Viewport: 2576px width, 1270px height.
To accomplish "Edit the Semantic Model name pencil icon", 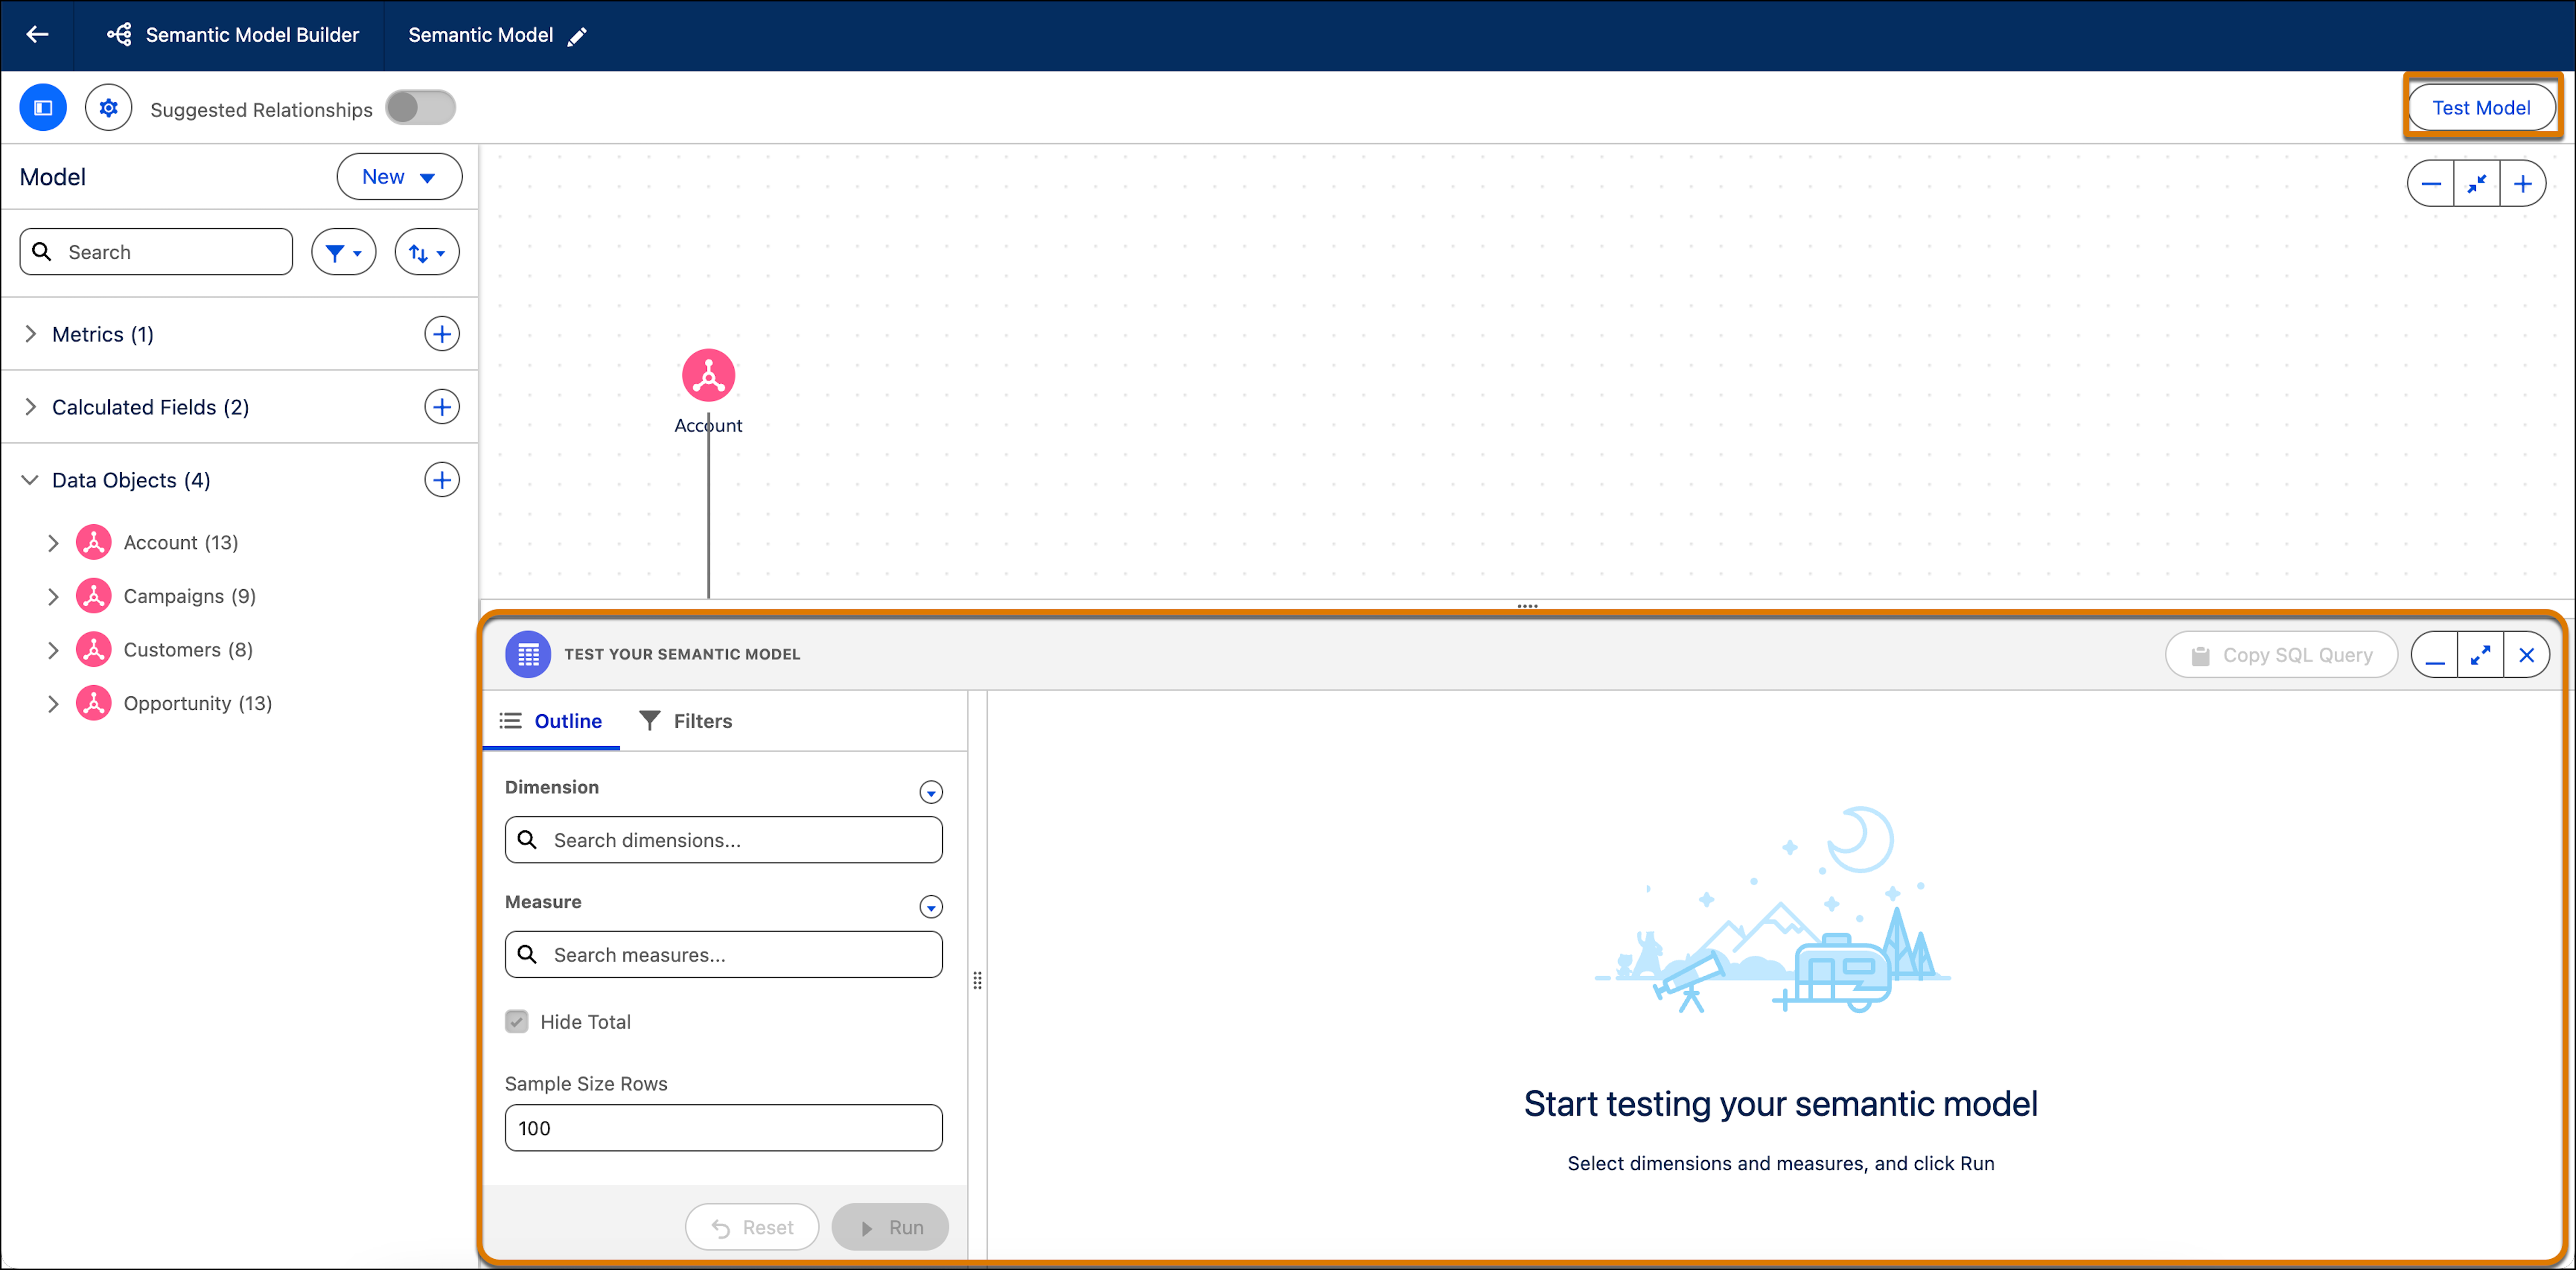I will tap(577, 37).
